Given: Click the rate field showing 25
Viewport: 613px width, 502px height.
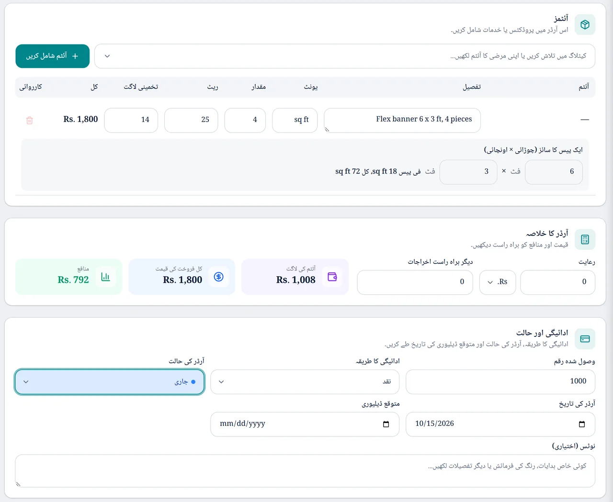Looking at the screenshot, I should 191,120.
